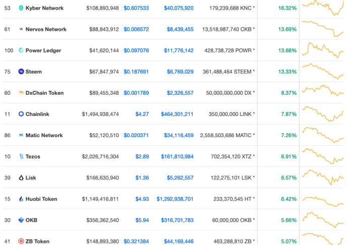
Task: Open Huobi Token volume $1,292,938,701
Action: point(175,199)
